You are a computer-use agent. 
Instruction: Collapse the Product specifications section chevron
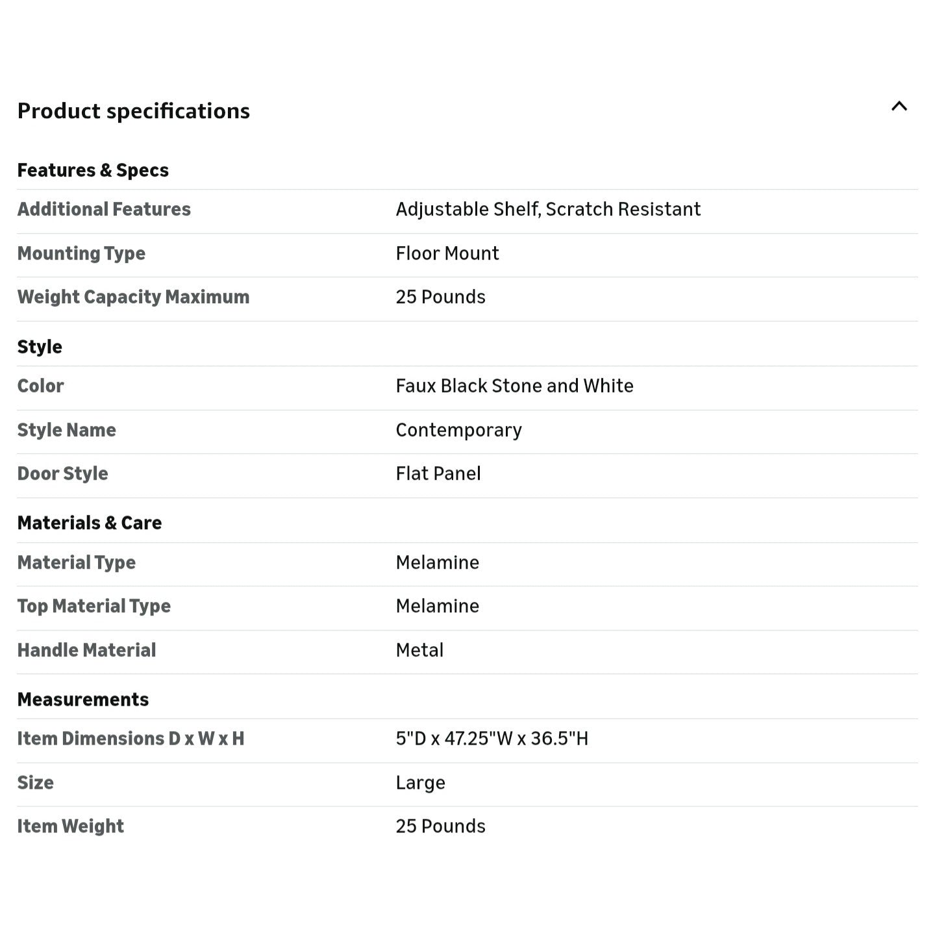(899, 106)
